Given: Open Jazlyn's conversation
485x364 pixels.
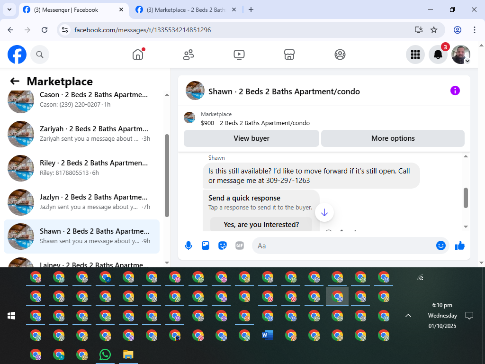Looking at the screenshot, I should pyautogui.click(x=81, y=202).
